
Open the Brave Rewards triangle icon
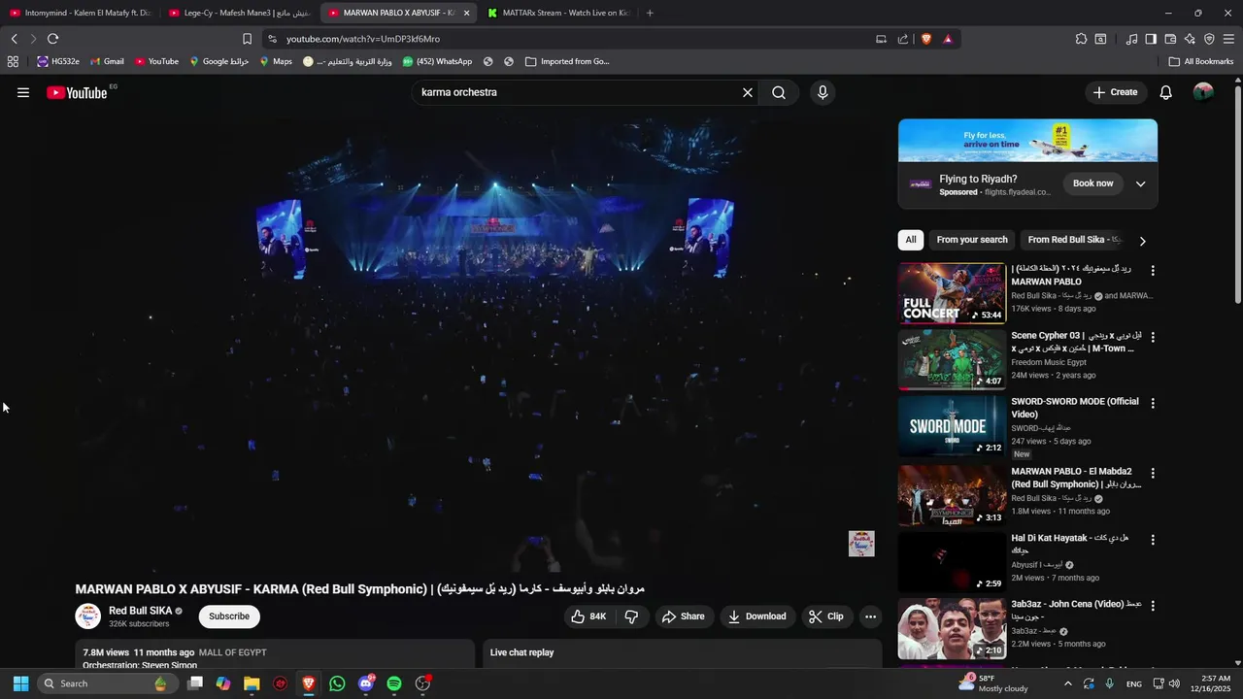[948, 39]
